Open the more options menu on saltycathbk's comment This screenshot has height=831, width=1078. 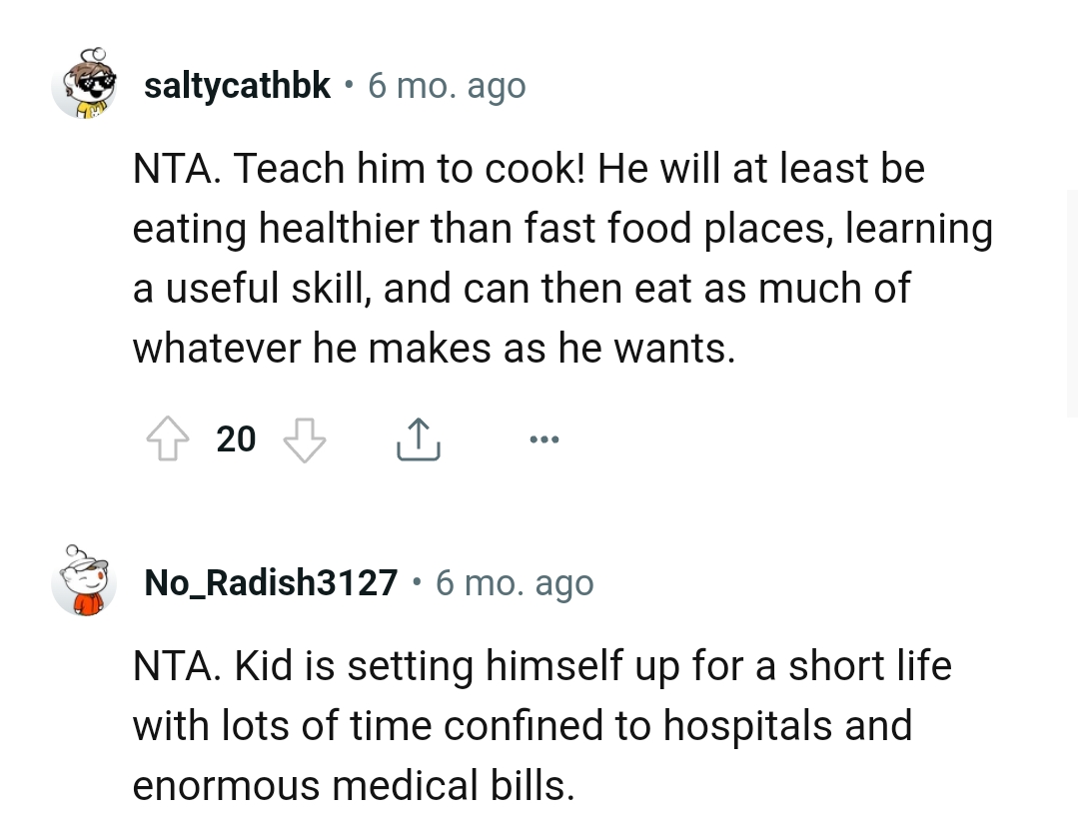pyautogui.click(x=544, y=437)
